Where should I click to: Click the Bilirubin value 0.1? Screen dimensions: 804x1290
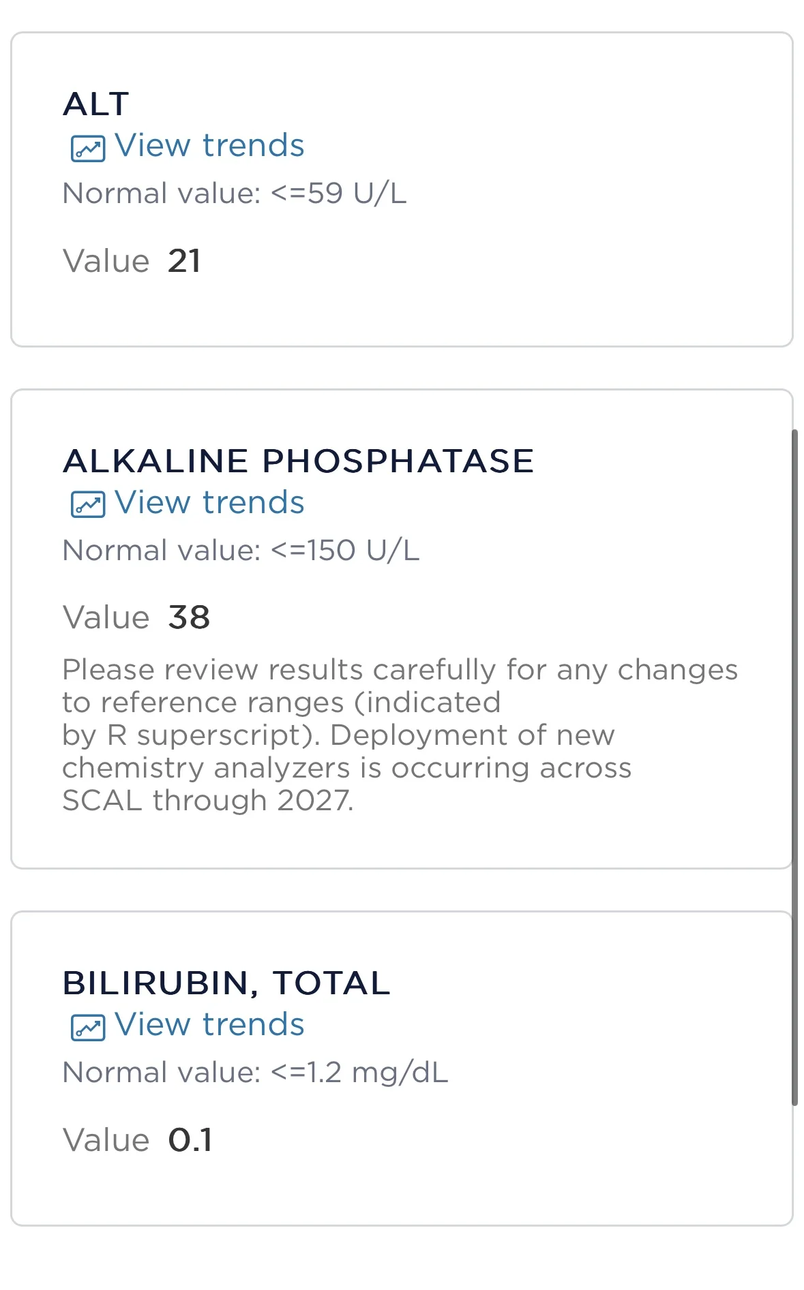[190, 1140]
